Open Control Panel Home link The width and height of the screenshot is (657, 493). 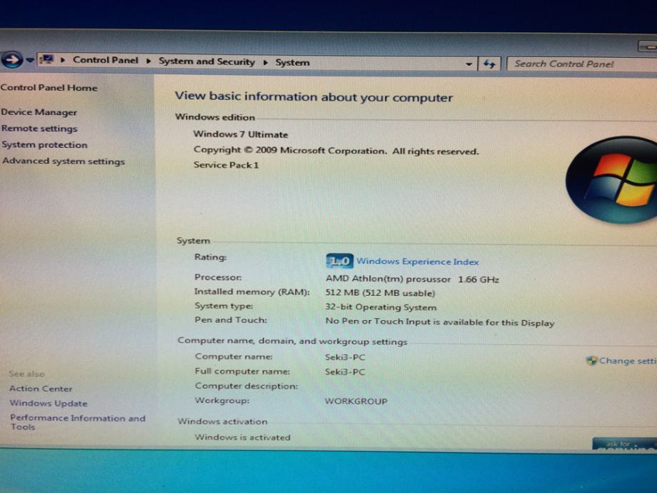[49, 88]
